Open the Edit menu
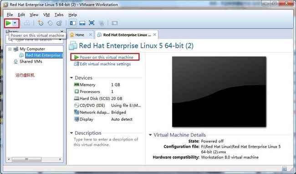The height and width of the screenshot is (174, 296). 21,15
